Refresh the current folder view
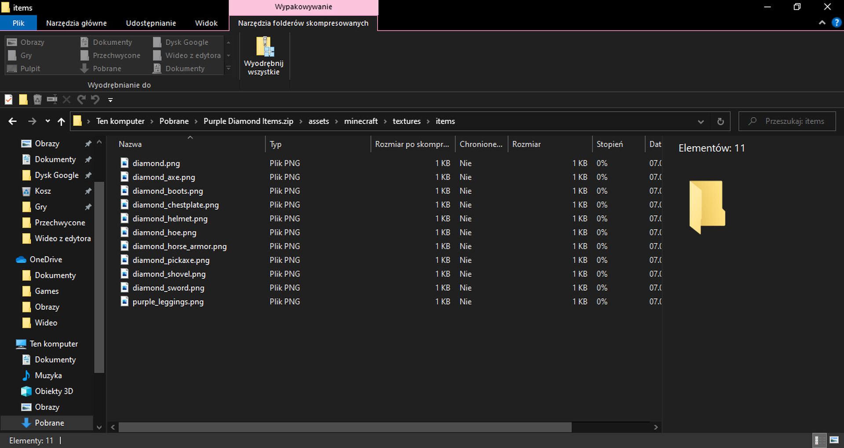 click(x=720, y=122)
